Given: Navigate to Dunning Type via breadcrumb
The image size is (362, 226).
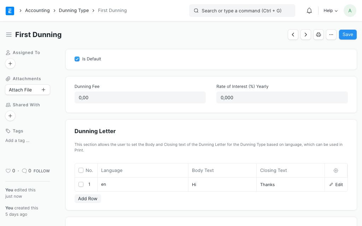Looking at the screenshot, I should tap(74, 10).
